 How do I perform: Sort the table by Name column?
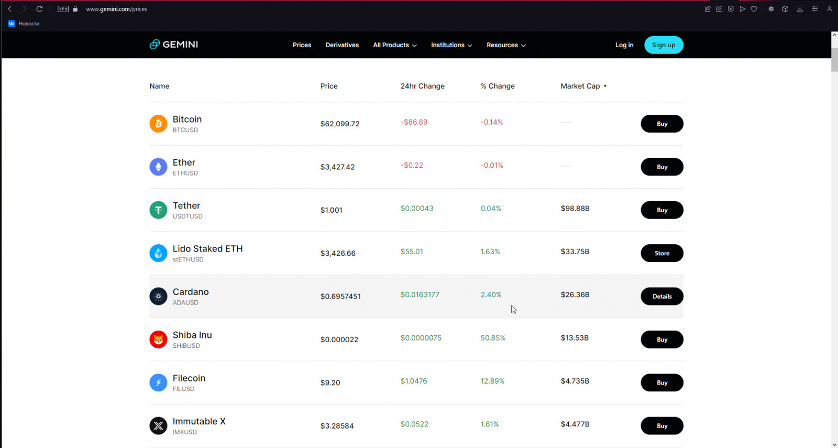point(159,86)
